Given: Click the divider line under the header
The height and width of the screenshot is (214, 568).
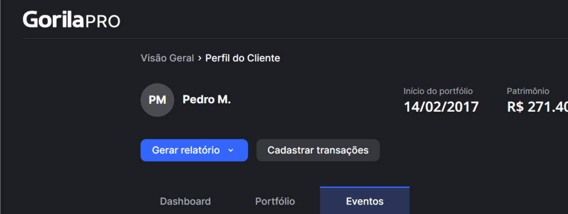Looking at the screenshot, I should click(295, 38).
